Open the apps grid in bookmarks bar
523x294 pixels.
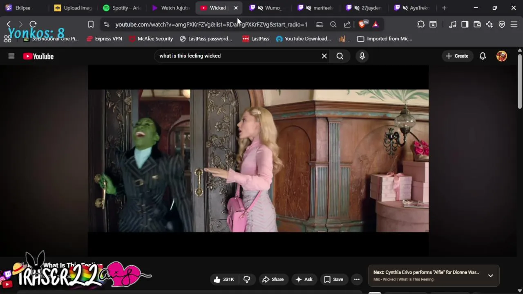[x=7, y=39]
